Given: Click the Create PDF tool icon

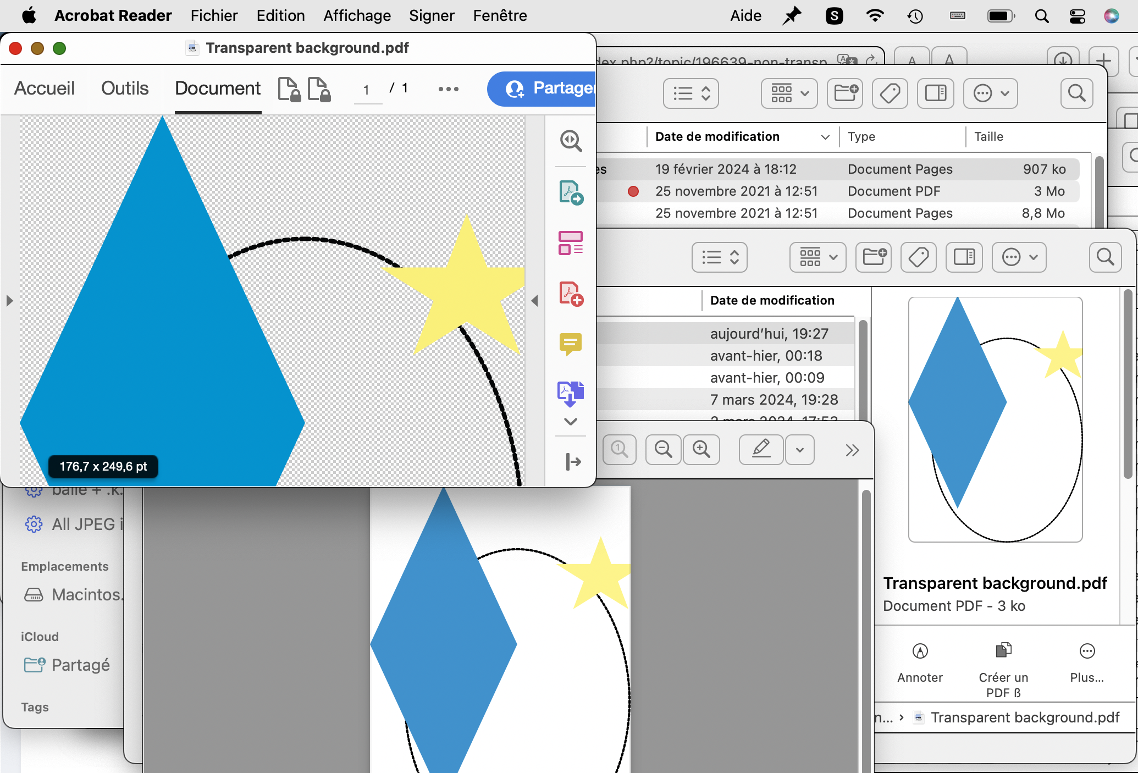Looking at the screenshot, I should click(x=571, y=294).
